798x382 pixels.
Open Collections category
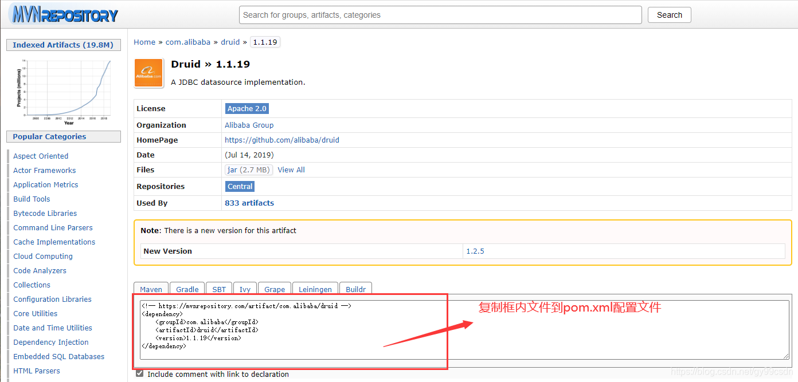tap(32, 285)
